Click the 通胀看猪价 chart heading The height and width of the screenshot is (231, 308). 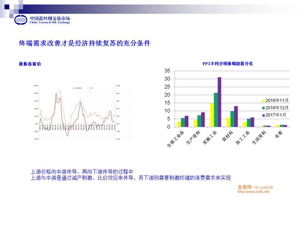(x=30, y=64)
